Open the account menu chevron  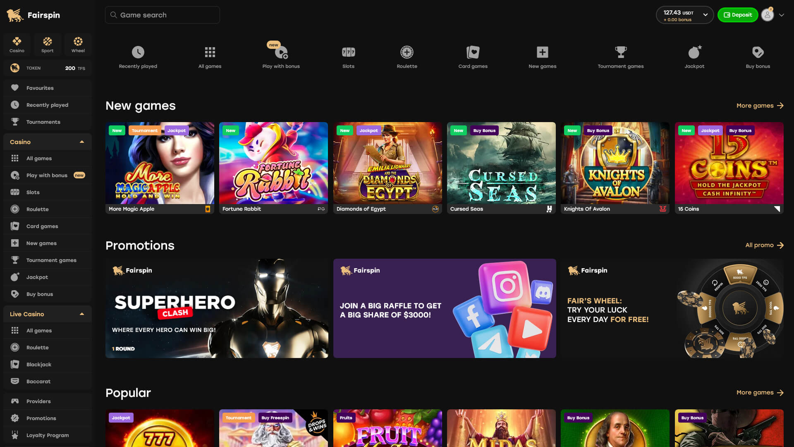pos(782,15)
